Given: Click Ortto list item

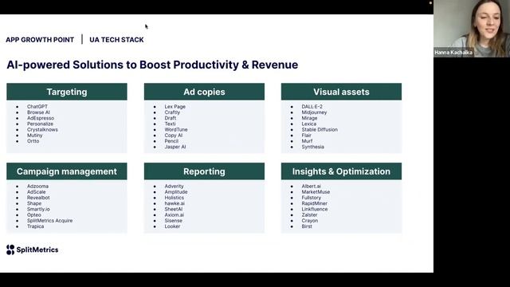Looking at the screenshot, I should pyautogui.click(x=33, y=141).
